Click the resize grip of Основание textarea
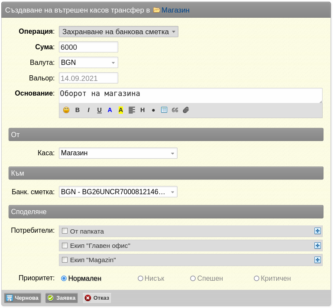The image size is (333, 308). tap(320, 102)
